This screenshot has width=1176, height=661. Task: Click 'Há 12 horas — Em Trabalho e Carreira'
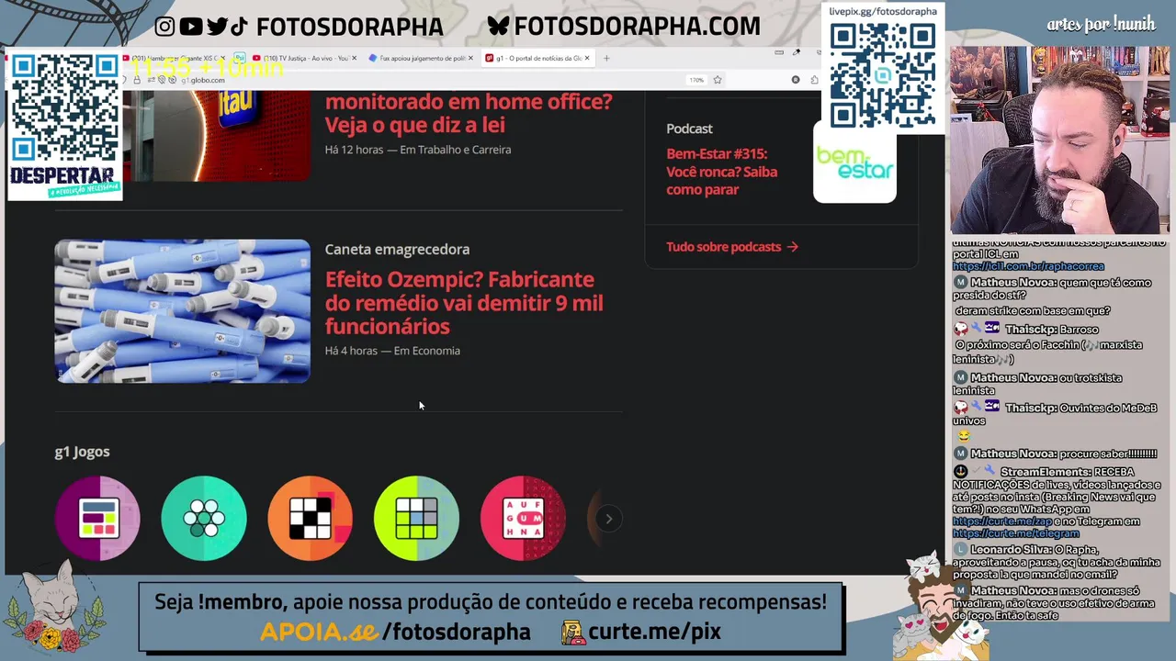(x=418, y=150)
